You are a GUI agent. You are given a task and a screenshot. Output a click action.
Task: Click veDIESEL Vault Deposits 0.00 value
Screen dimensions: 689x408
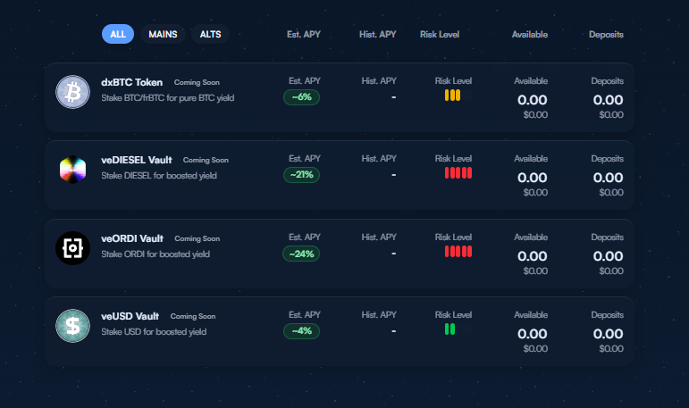click(609, 178)
